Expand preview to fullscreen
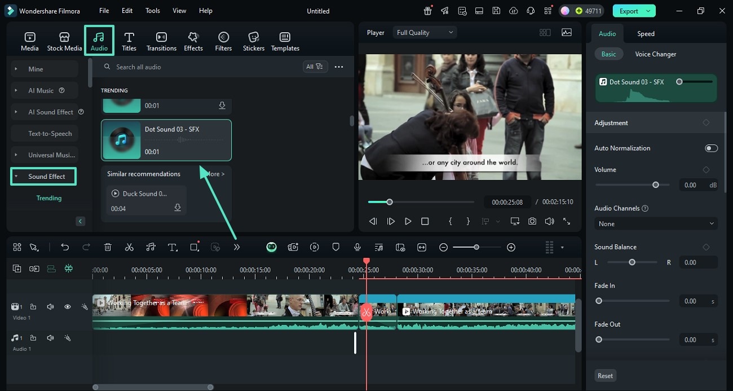 567,222
